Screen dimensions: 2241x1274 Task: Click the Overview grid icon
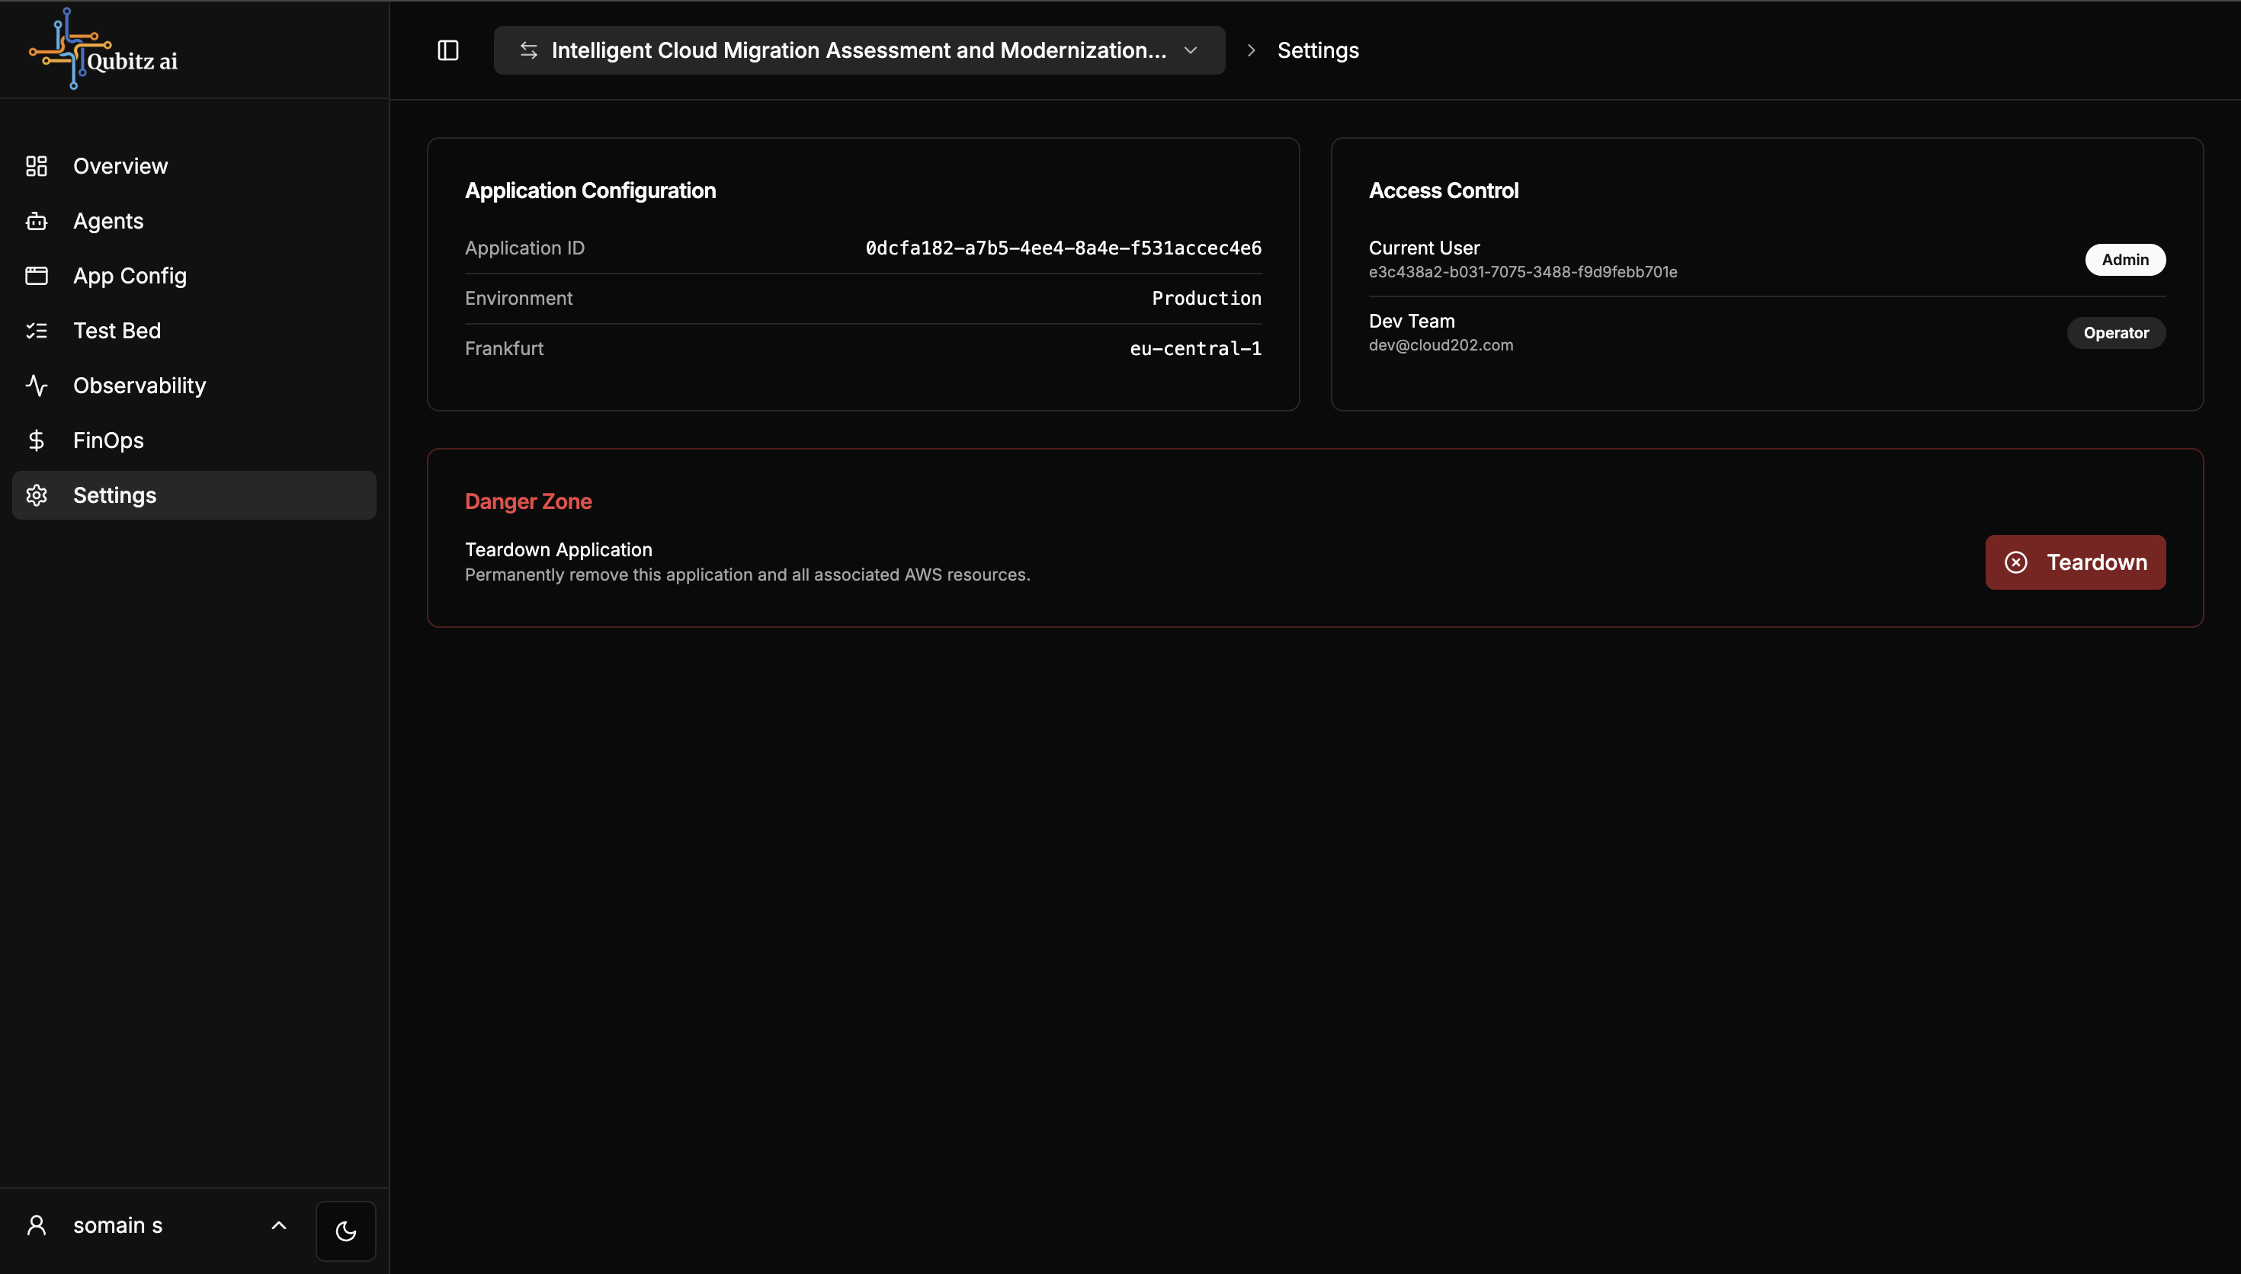pyautogui.click(x=37, y=166)
